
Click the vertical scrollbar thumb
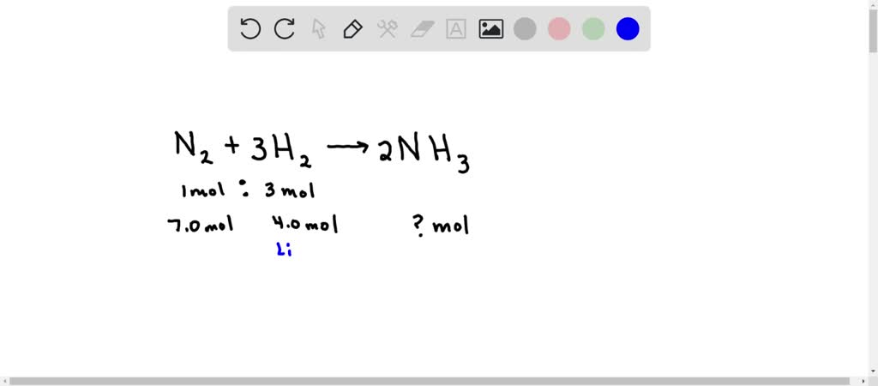click(872, 26)
